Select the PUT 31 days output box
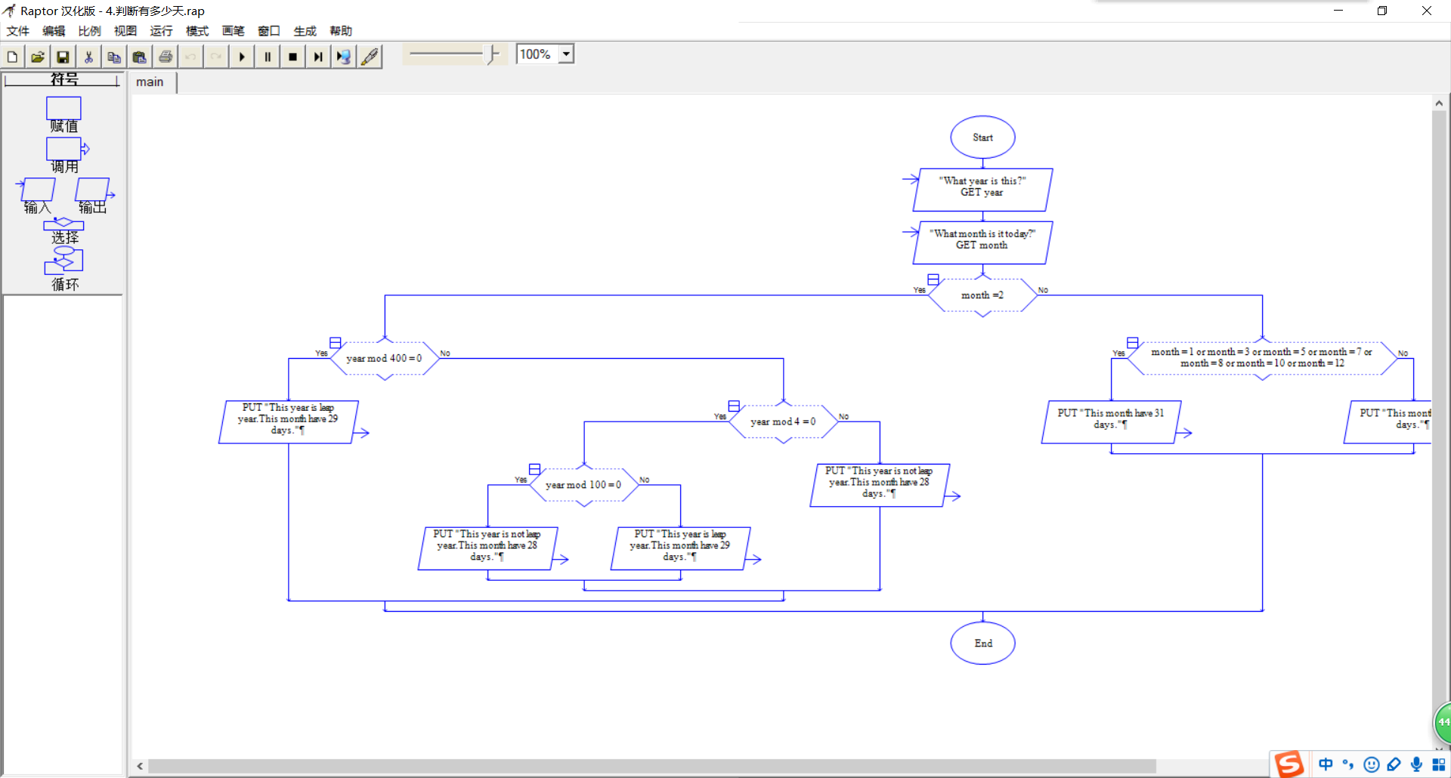1451x778 pixels. [1111, 421]
